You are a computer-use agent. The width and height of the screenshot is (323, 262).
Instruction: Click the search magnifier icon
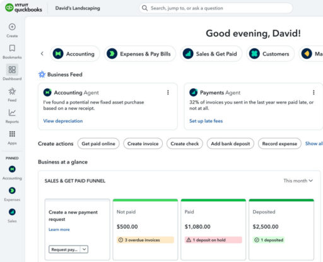click(144, 8)
